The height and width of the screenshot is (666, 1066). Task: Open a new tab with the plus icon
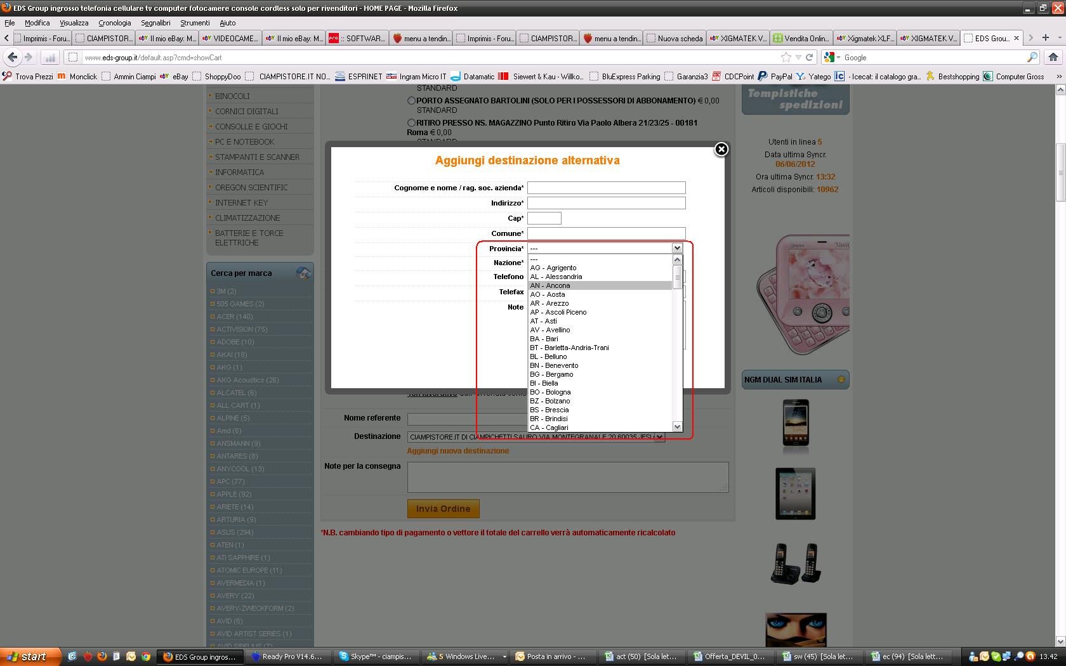click(1046, 38)
